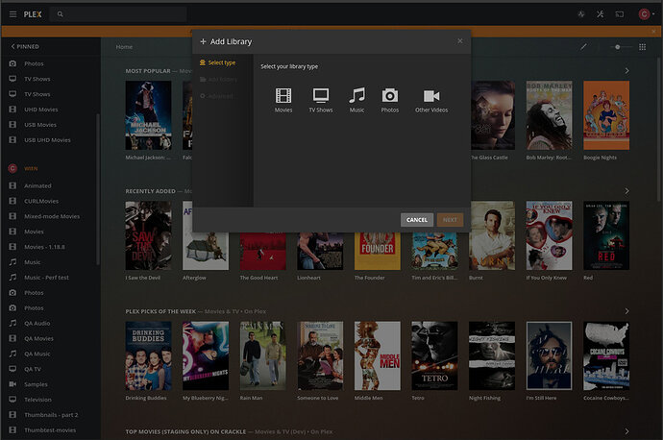
Task: Open Mixed-mode Movies library
Action: (50, 216)
